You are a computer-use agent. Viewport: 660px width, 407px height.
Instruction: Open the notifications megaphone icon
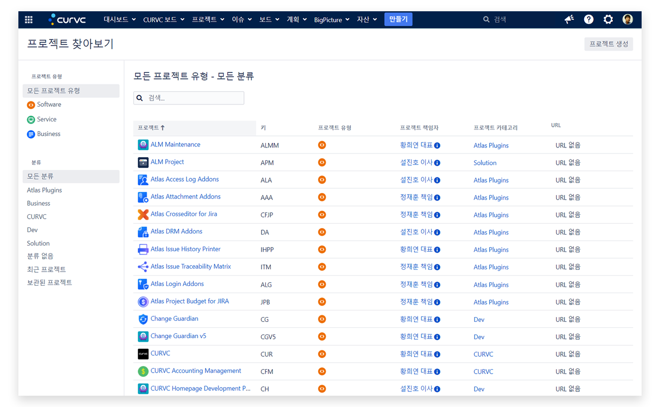point(569,20)
